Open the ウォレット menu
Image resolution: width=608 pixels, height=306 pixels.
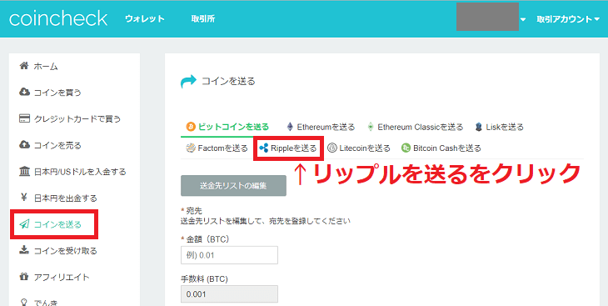145,18
